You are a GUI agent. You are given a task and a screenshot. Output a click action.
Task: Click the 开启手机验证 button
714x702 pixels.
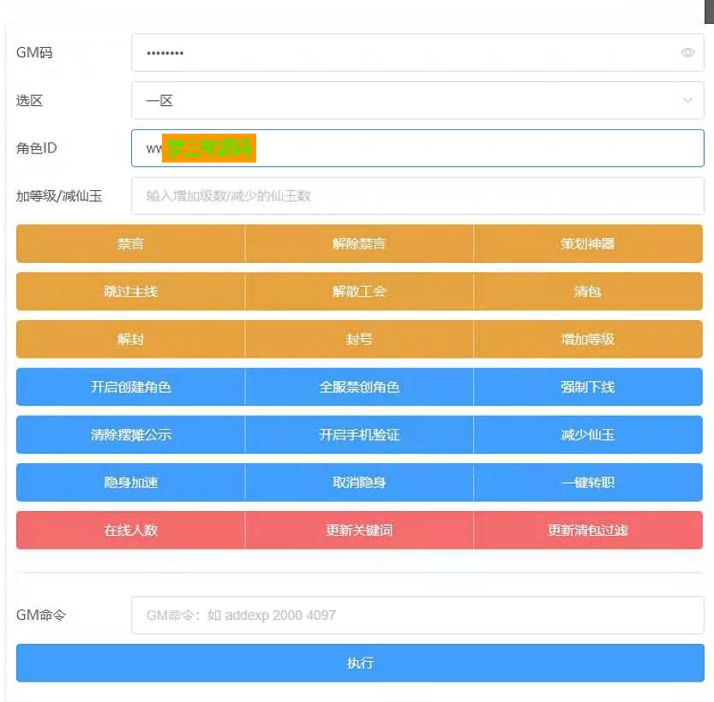click(x=359, y=435)
